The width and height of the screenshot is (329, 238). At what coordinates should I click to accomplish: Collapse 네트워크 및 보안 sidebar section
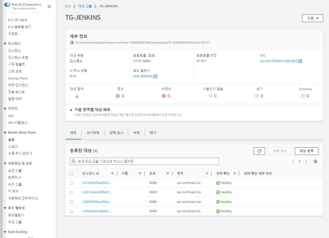coord(5,163)
